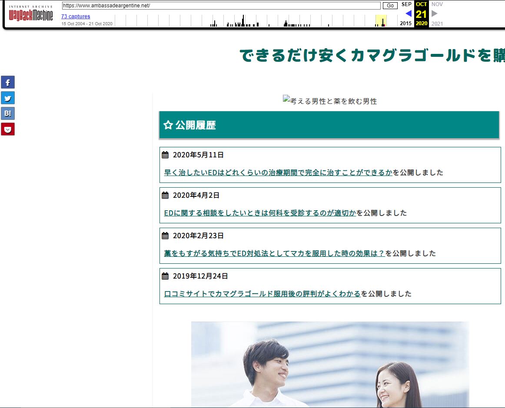The height and width of the screenshot is (408, 505).
Task: Go to previous capture with left arrow
Action: coord(408,13)
